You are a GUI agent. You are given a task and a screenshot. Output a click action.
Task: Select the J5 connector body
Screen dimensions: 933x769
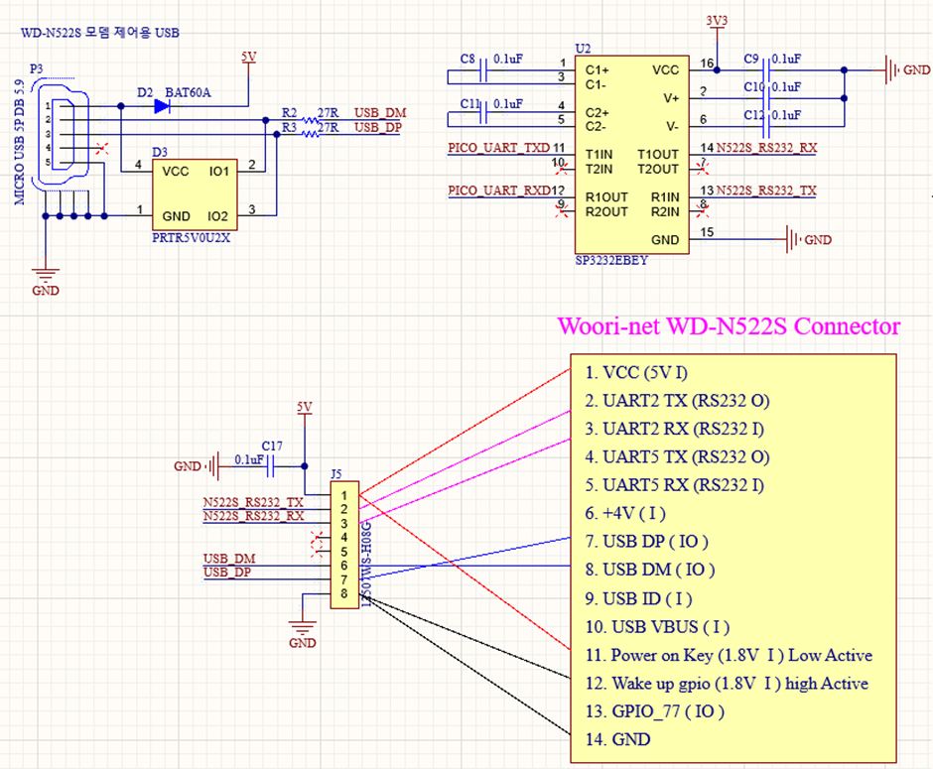click(x=344, y=545)
